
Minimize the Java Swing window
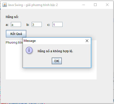point(84,5)
